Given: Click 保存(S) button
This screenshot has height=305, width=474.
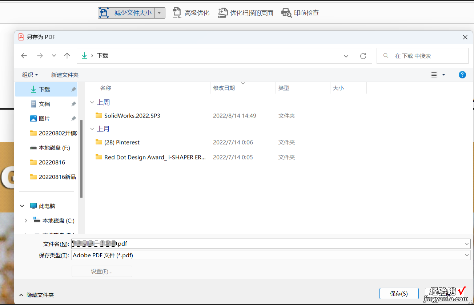Looking at the screenshot, I should pyautogui.click(x=399, y=294).
